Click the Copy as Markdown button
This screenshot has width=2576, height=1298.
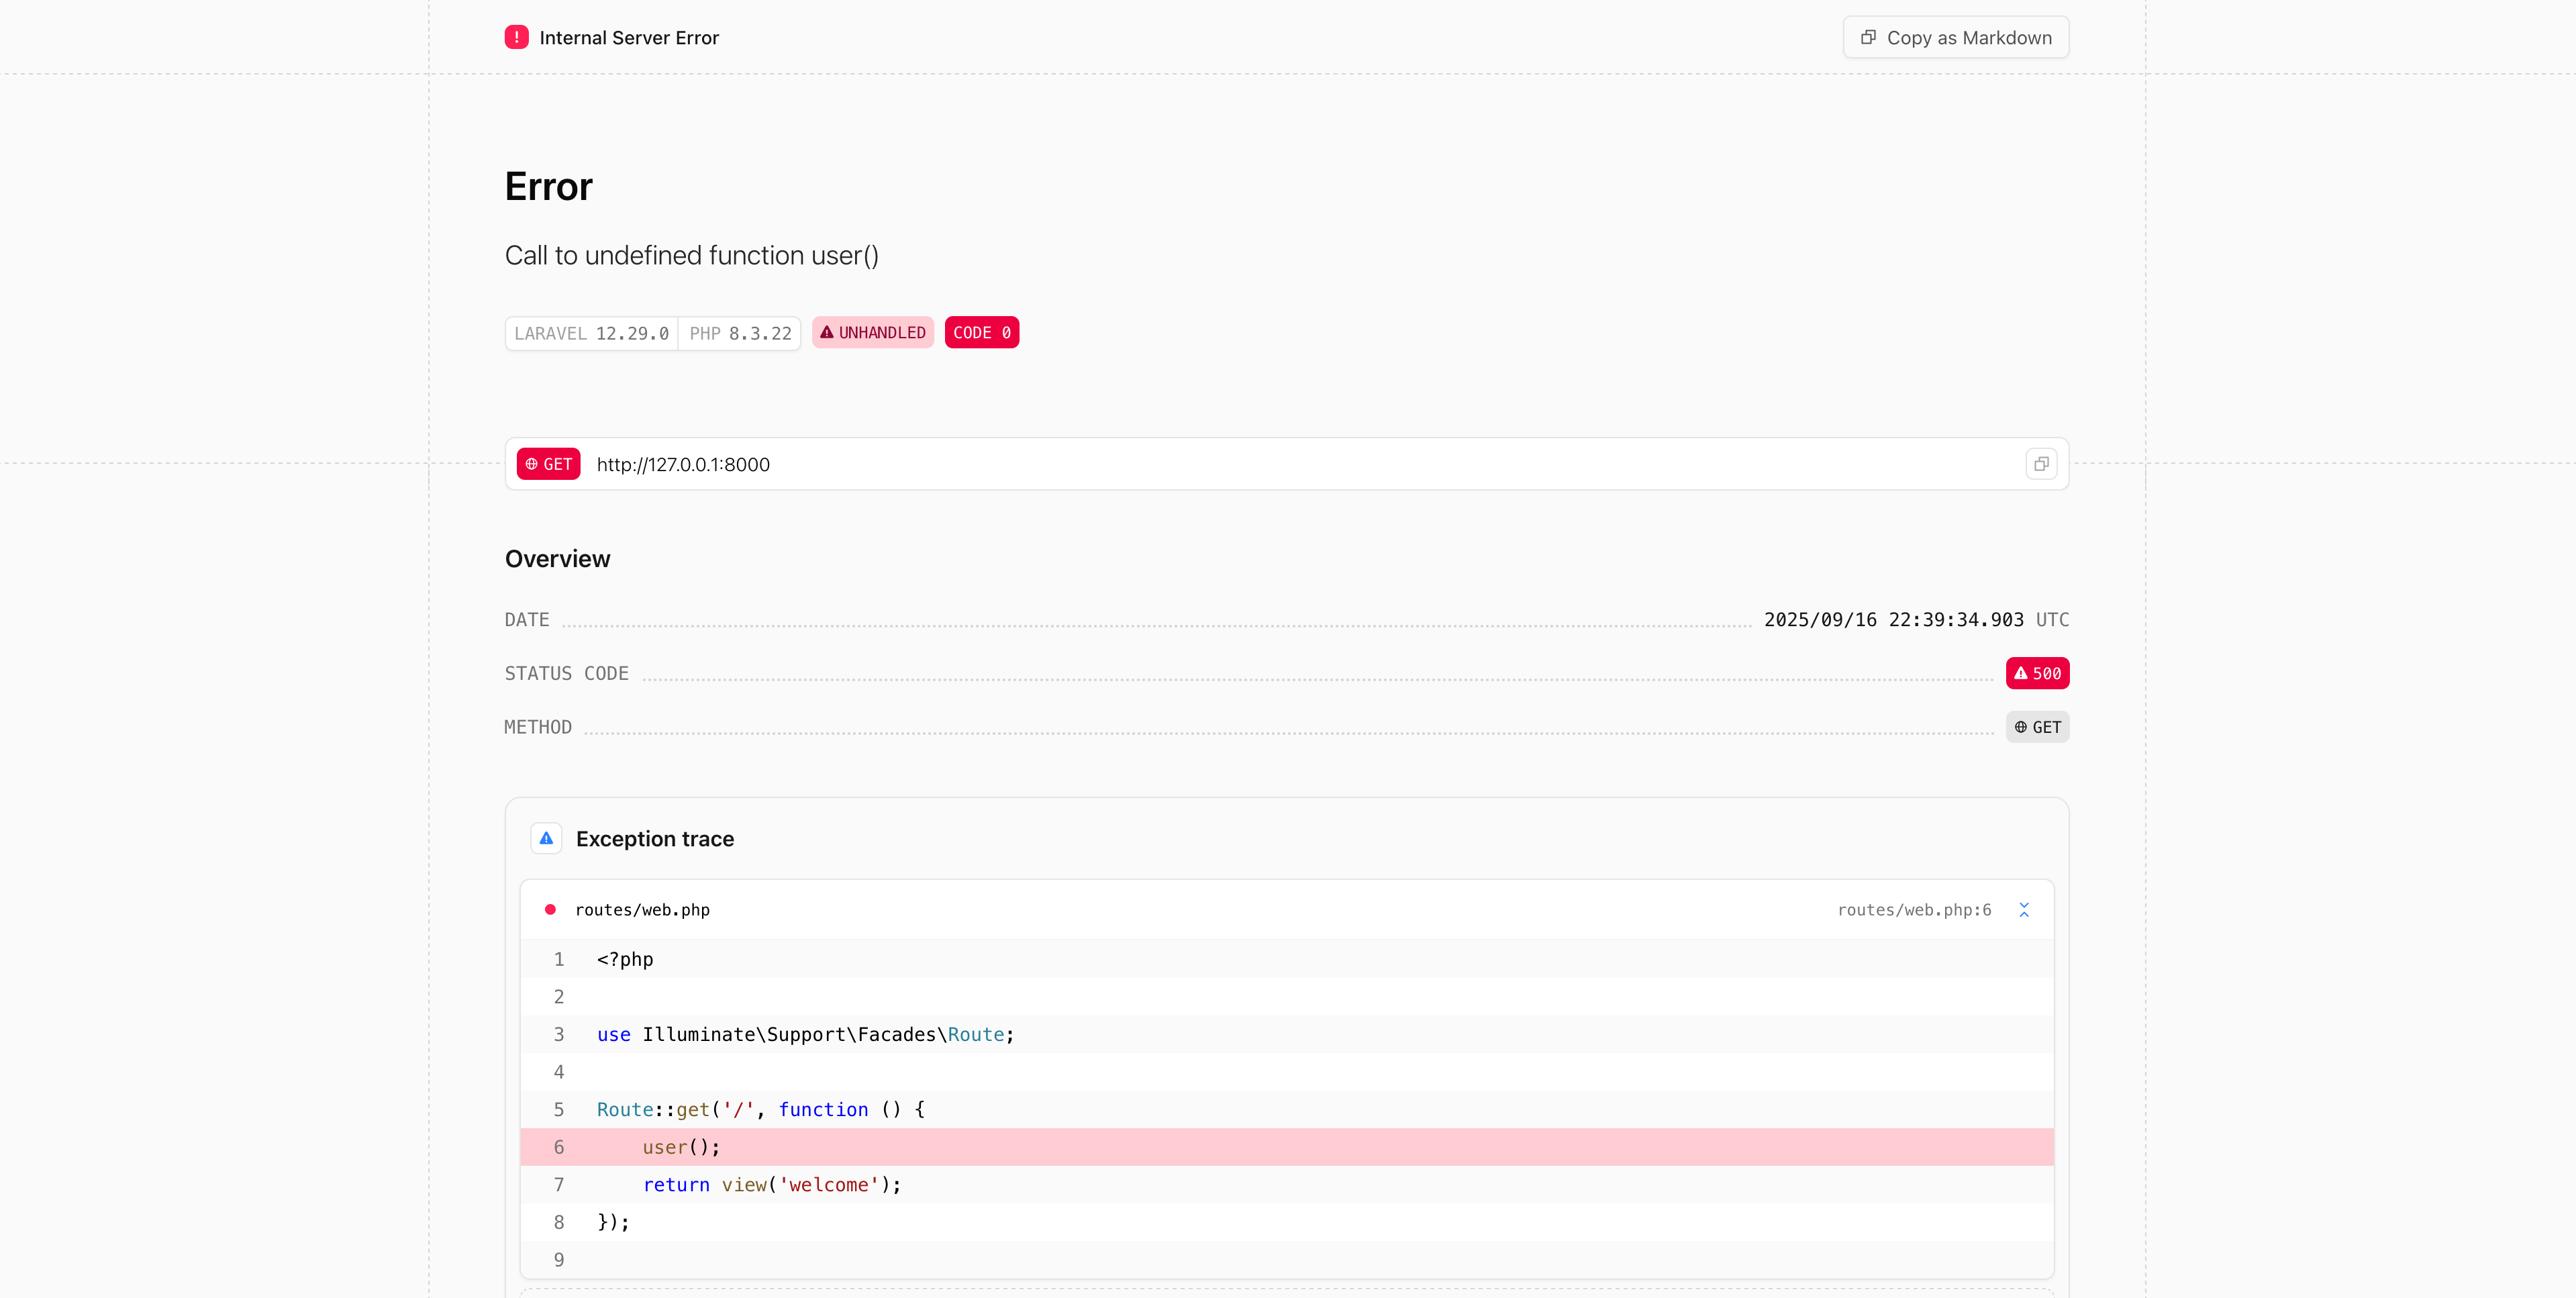[x=1955, y=37]
